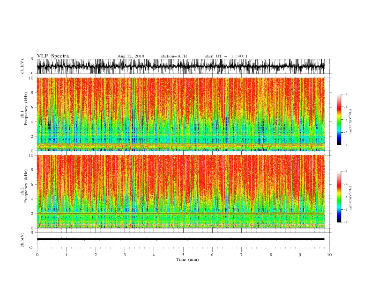Click the "station=ATH" label

pos(174,56)
